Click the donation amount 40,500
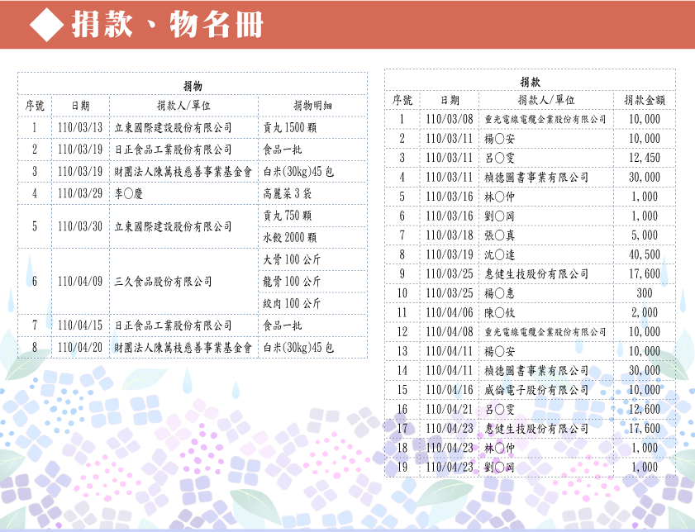Viewport: 695px width, 532px height. point(645,254)
